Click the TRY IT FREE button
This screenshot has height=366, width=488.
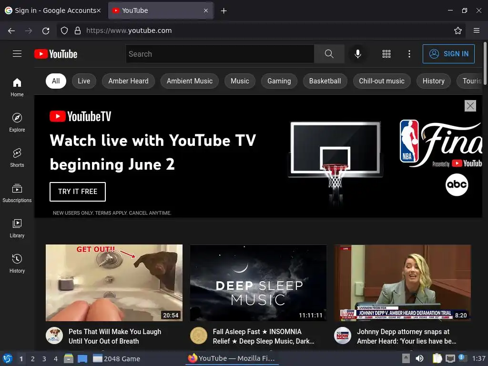click(x=78, y=192)
